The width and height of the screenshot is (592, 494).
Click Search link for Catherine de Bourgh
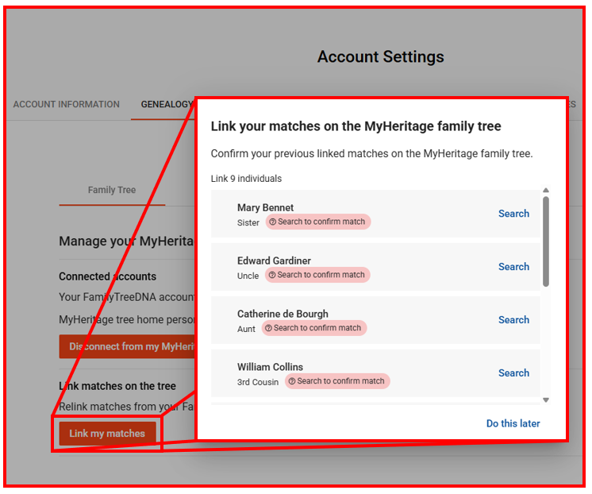tap(513, 320)
